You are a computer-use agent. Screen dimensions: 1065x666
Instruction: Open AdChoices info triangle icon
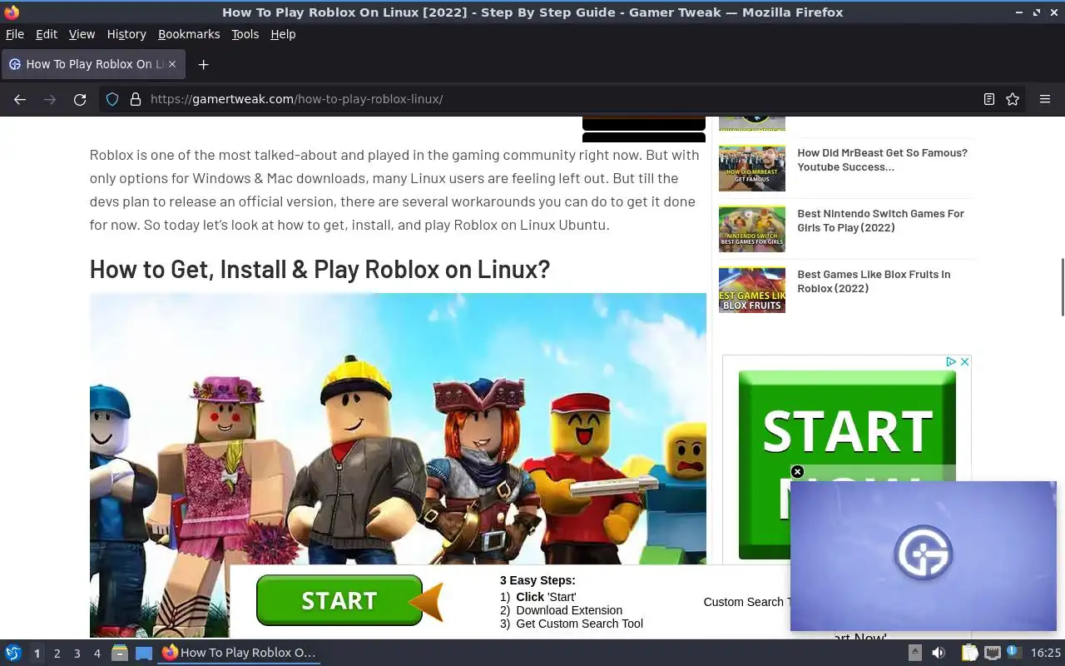(x=951, y=361)
